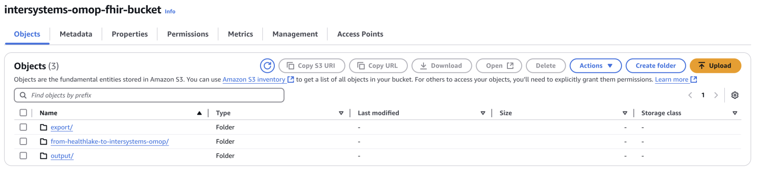Viewport: 758px width, 171px height.
Task: Click the export folder icon
Action: (44, 127)
